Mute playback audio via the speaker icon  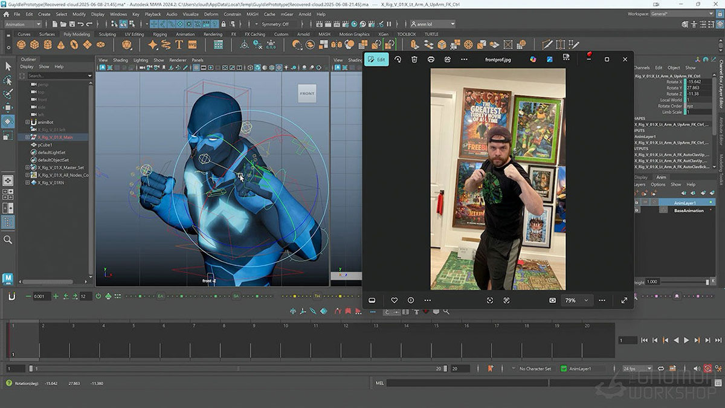tap(697, 368)
